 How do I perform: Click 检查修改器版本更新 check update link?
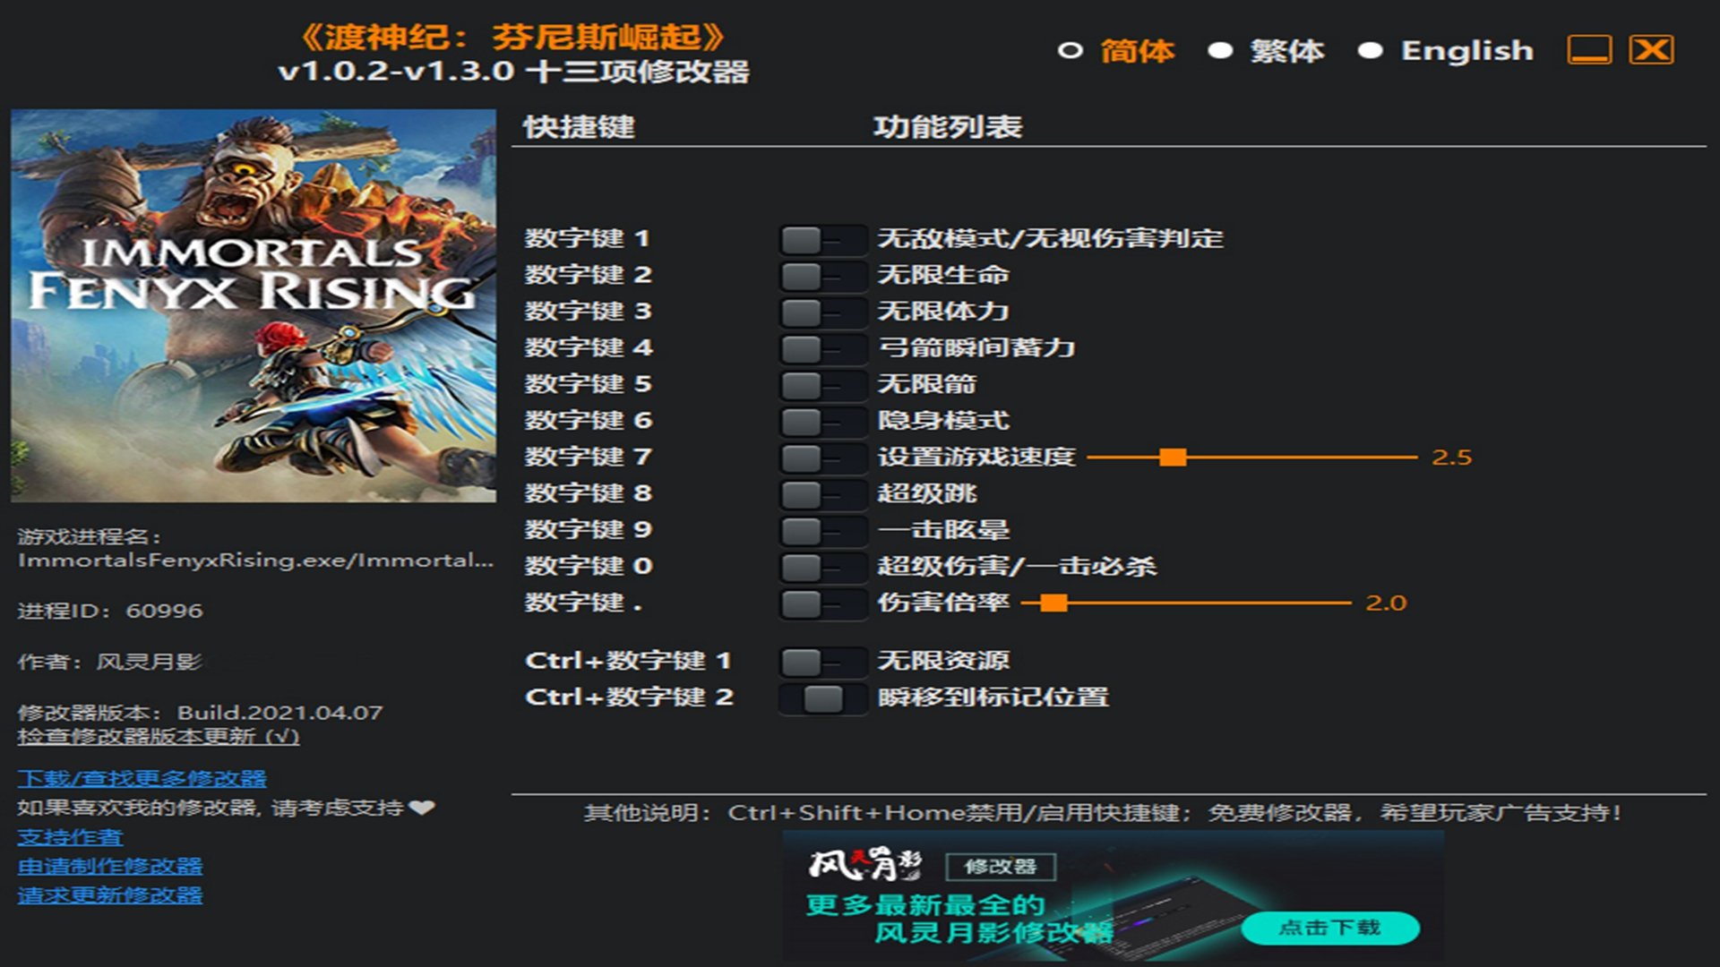[x=158, y=737]
